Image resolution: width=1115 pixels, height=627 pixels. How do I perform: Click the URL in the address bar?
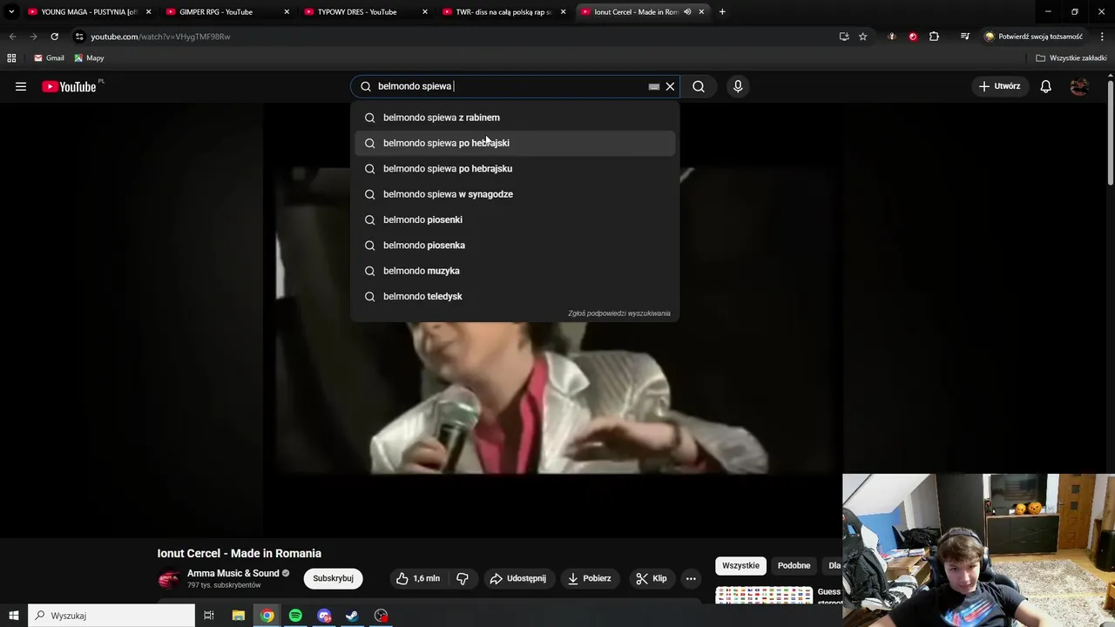click(x=160, y=37)
